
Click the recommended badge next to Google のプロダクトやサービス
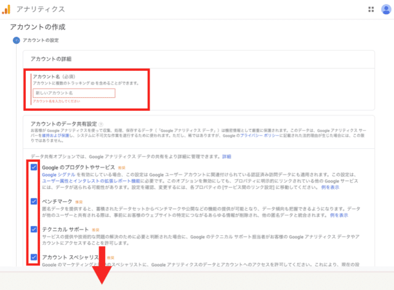click(x=122, y=167)
